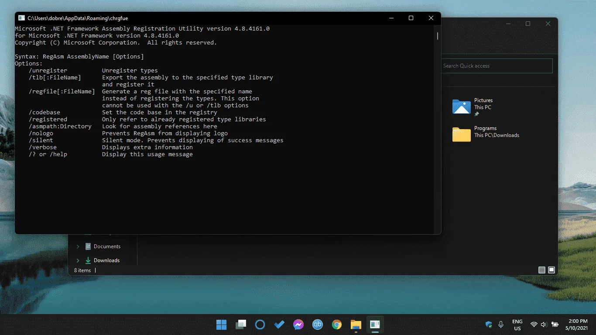The image size is (596, 335).
Task: Switch Explorer to details view
Action: [542, 270]
